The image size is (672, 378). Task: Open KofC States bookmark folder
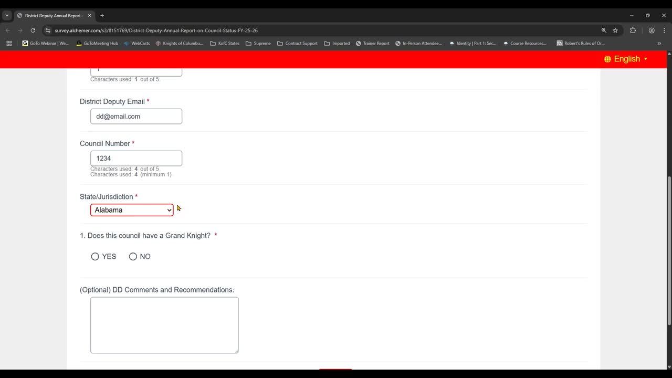[x=225, y=44]
